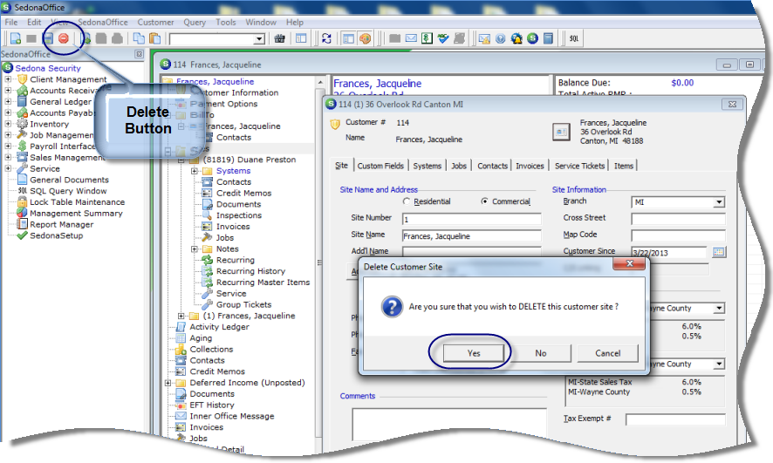Click the Refresh arrows toolbar icon
Viewport: 773px width, 463px height.
[326, 38]
